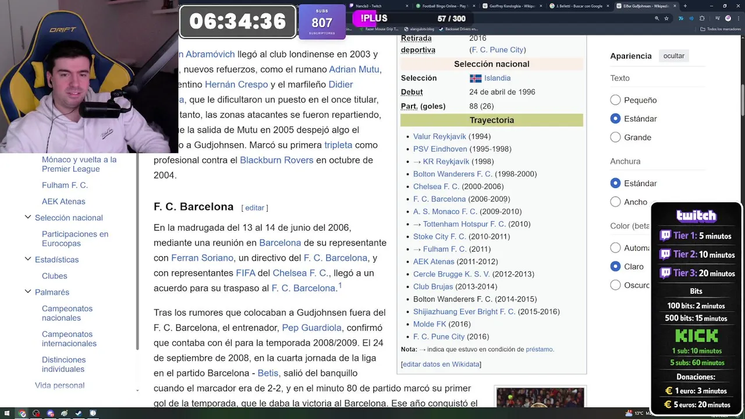The width and height of the screenshot is (745, 419).
Task: Open the Blackburn Rovers link
Action: 276,160
